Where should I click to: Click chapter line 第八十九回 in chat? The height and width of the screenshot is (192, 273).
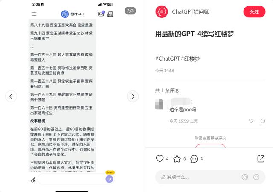[x=61, y=25]
